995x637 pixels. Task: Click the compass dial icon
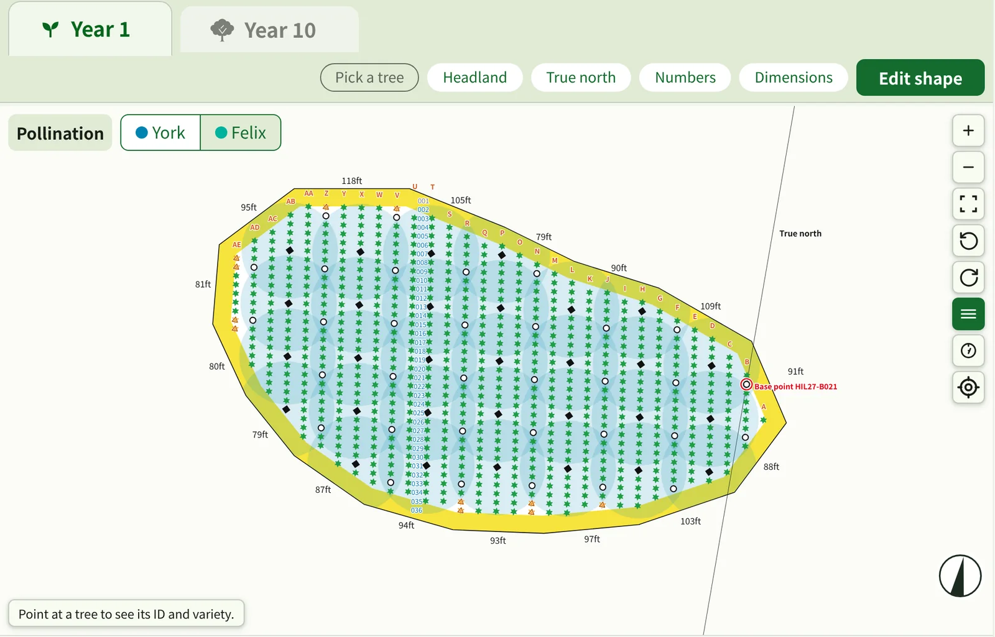(x=968, y=351)
